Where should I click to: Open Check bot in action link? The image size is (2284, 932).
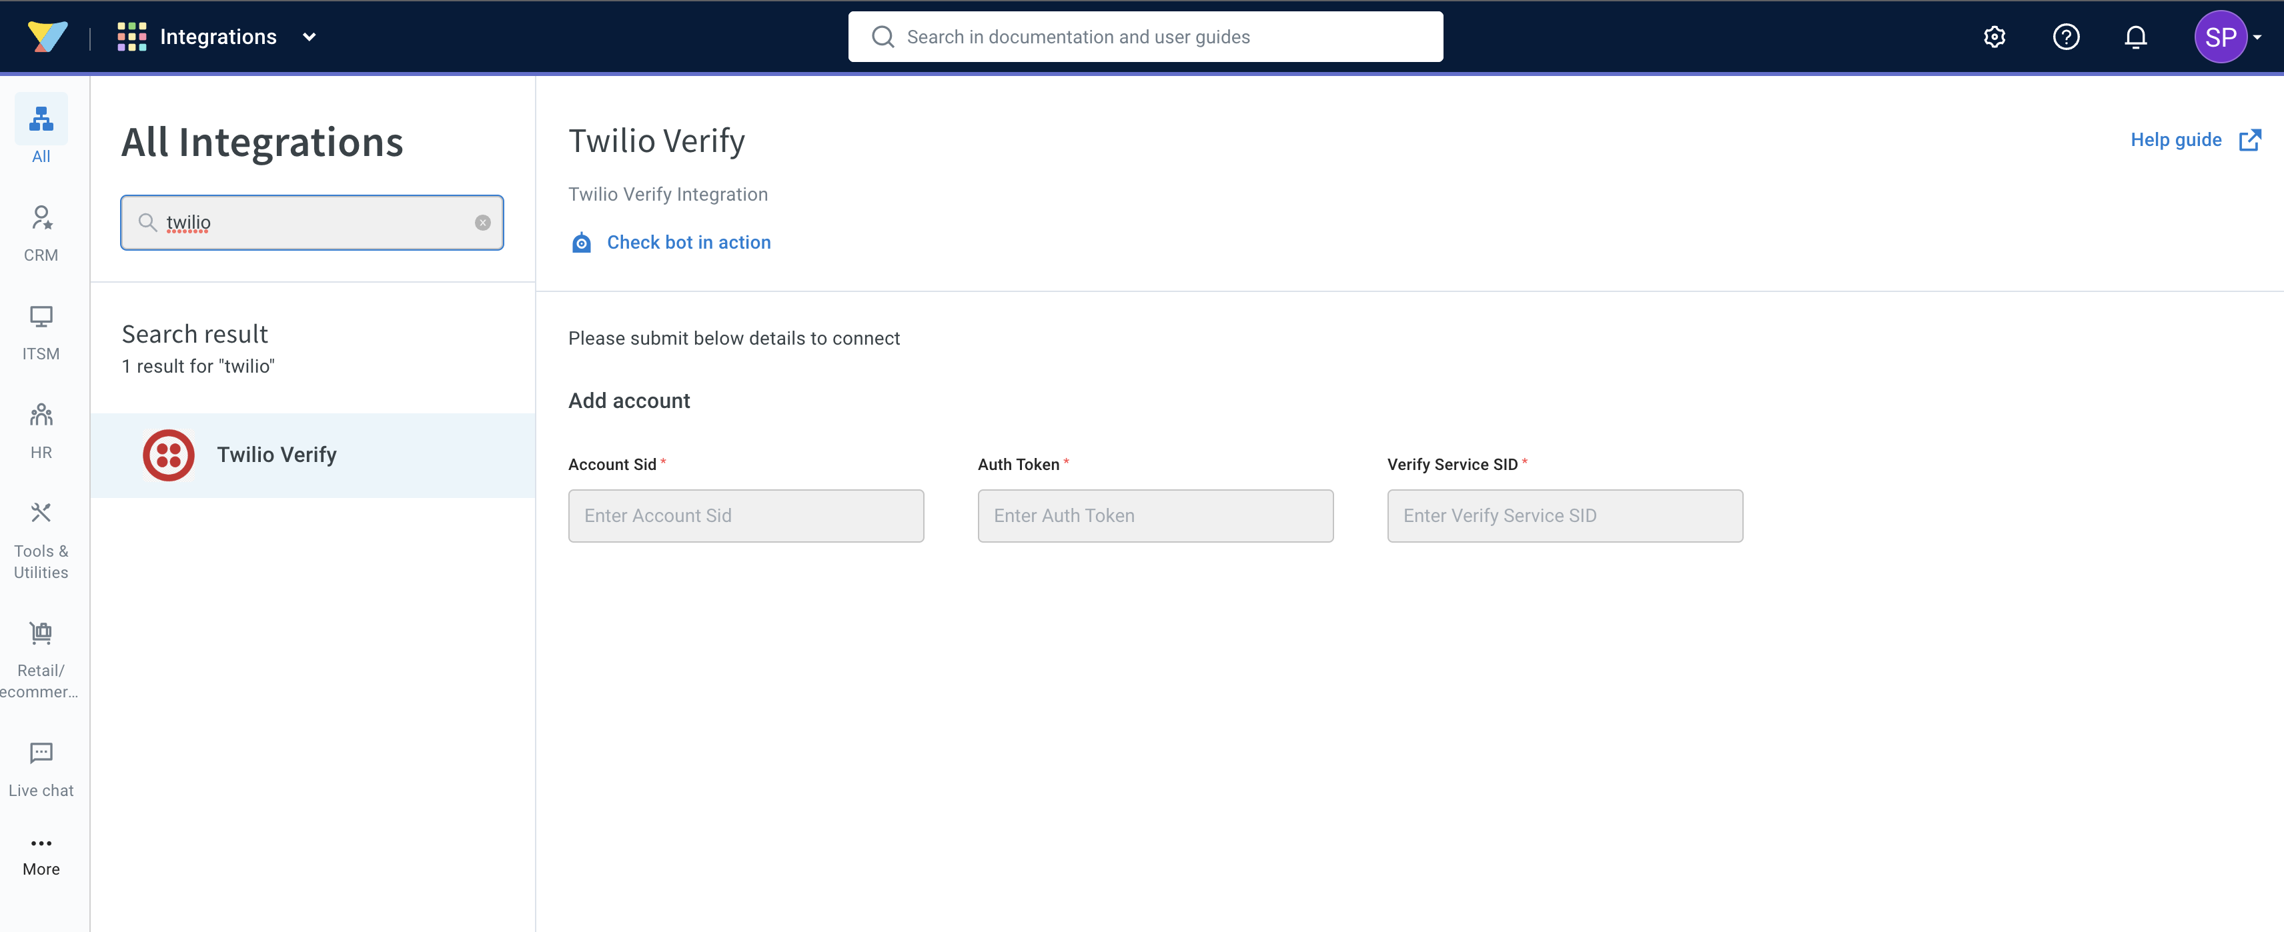coord(688,243)
